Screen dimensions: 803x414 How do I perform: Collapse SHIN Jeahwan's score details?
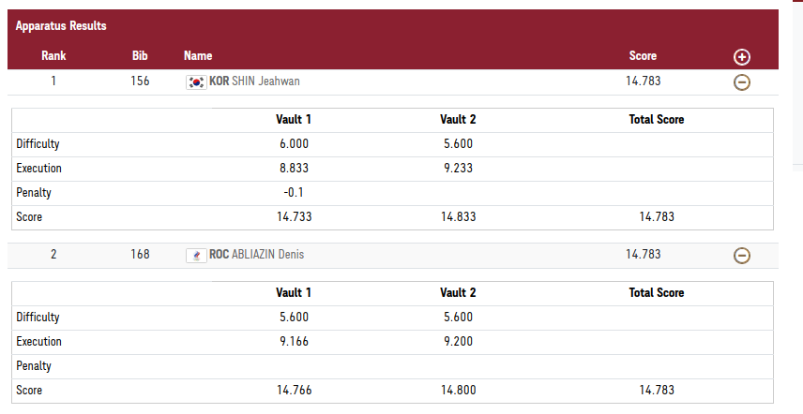click(741, 82)
